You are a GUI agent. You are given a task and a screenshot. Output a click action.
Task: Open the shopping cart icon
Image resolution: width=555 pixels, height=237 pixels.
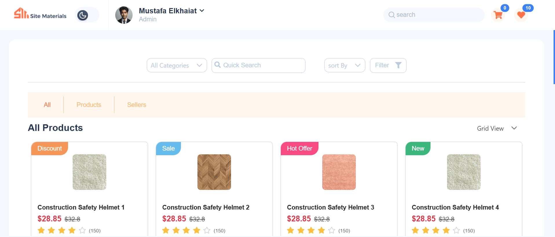498,15
